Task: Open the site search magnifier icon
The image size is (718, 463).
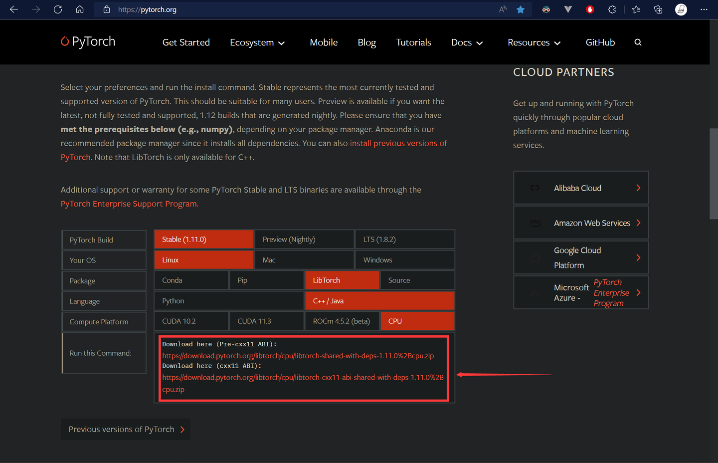Action: tap(638, 42)
